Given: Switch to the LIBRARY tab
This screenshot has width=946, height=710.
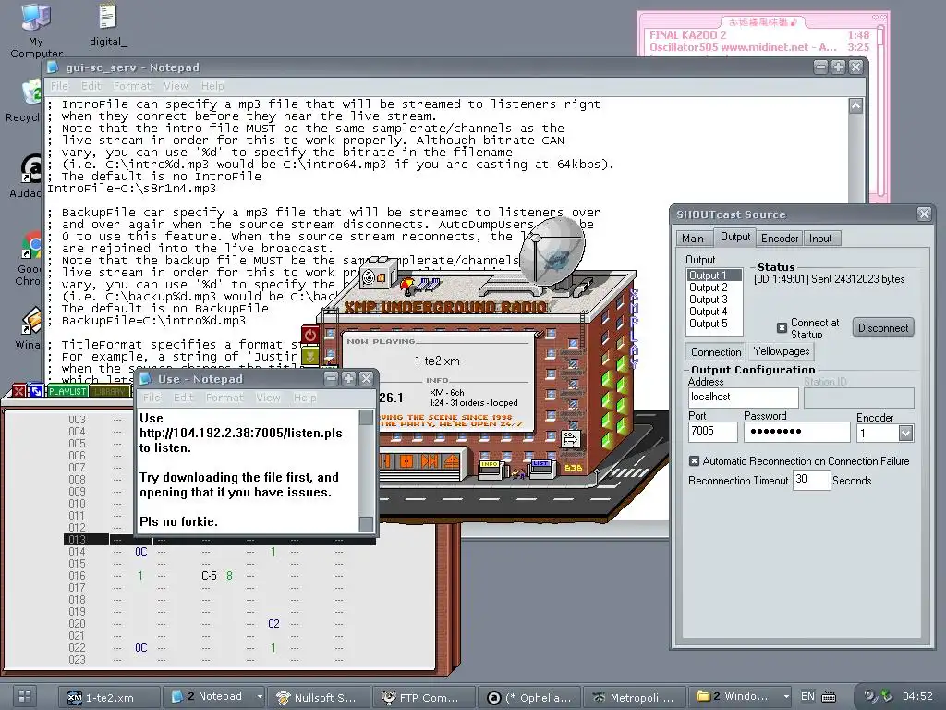Looking at the screenshot, I should (x=109, y=391).
